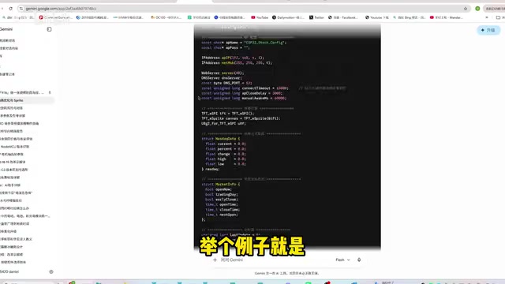Select the chat containing 'Sprite' in sidebar
The width and height of the screenshot is (505, 284).
26,100
